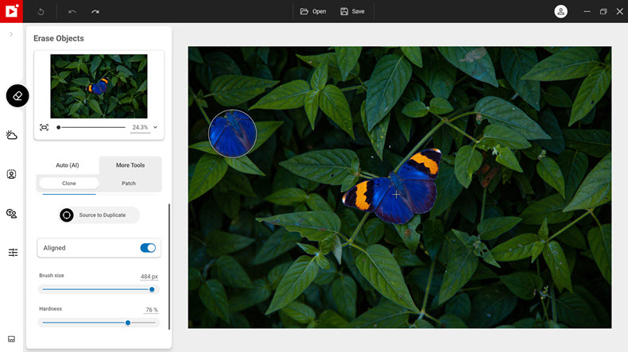
Task: Redo the last action
Action: pos(95,12)
